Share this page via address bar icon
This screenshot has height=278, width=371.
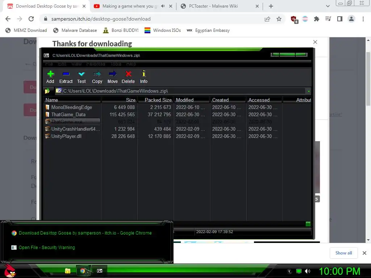tap(267, 19)
